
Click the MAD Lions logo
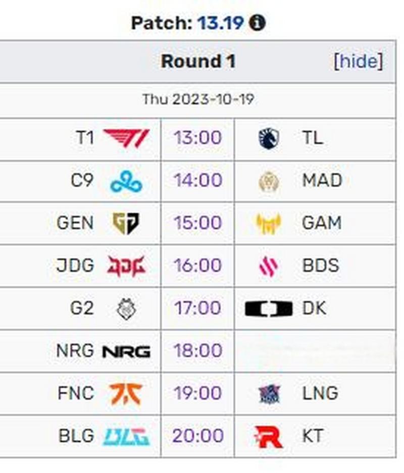[269, 182]
